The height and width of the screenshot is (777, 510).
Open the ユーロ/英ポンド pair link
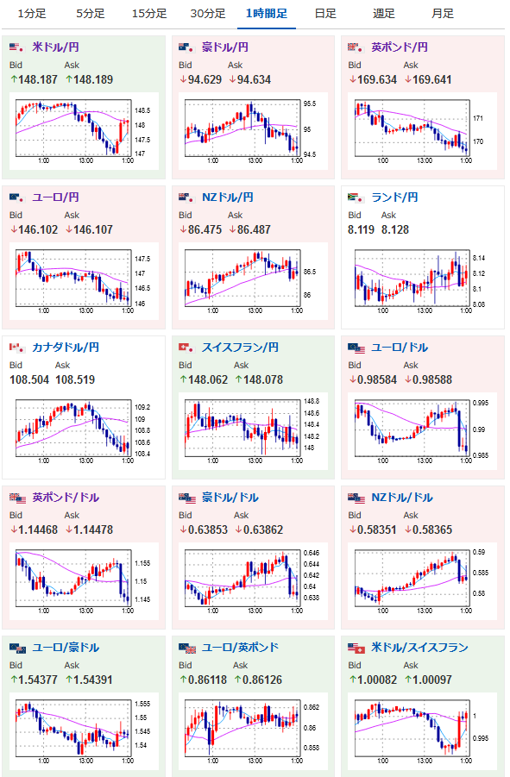pyautogui.click(x=241, y=648)
